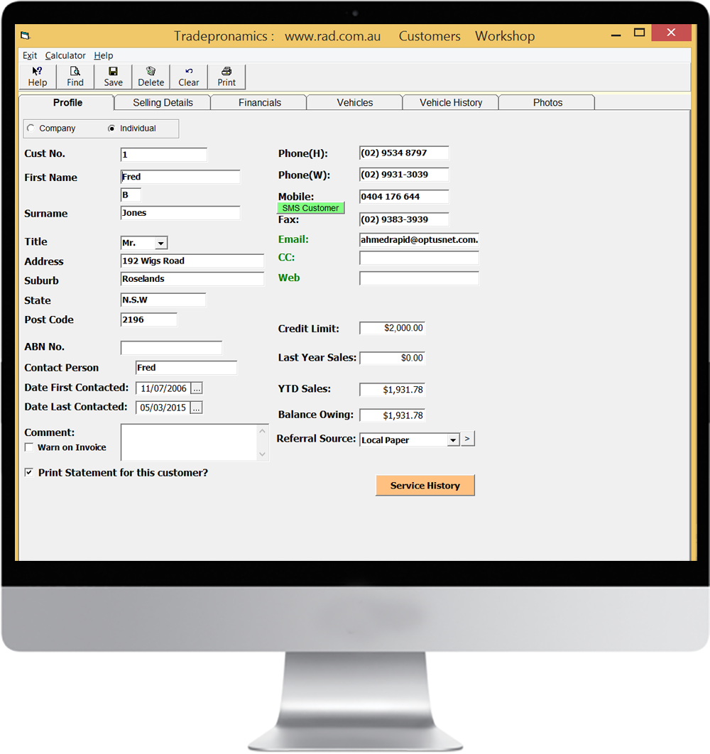
Task: Save the customer record
Action: (x=113, y=77)
